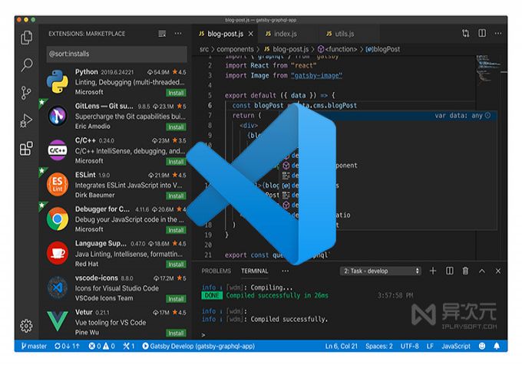This screenshot has height=368, width=522.
Task: Click 'Ln 6, Col 21' status item
Action: point(342,346)
